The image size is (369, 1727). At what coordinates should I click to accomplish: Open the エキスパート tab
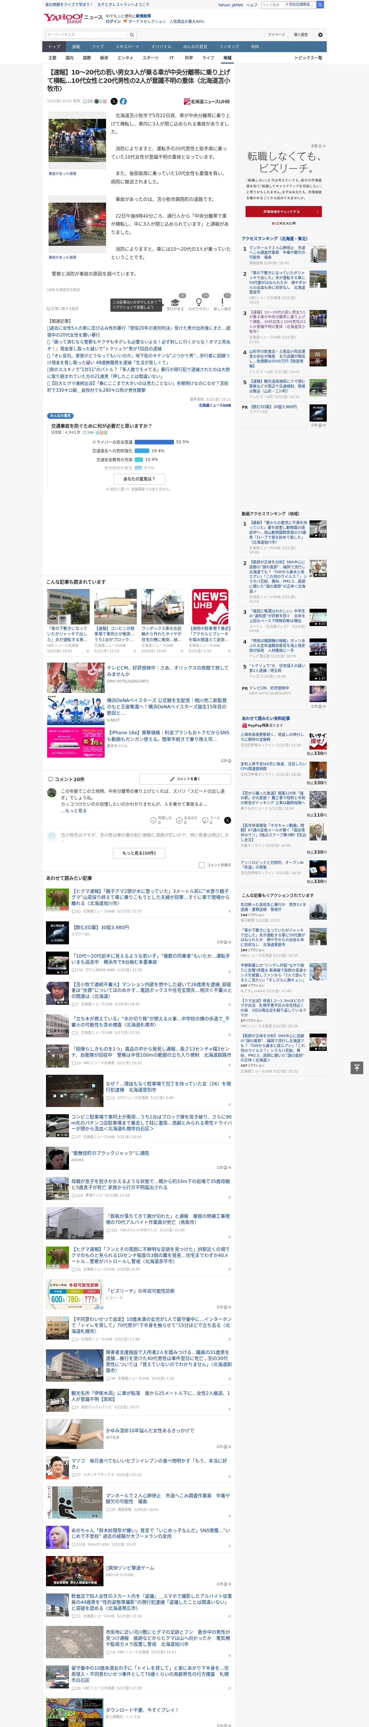(127, 47)
